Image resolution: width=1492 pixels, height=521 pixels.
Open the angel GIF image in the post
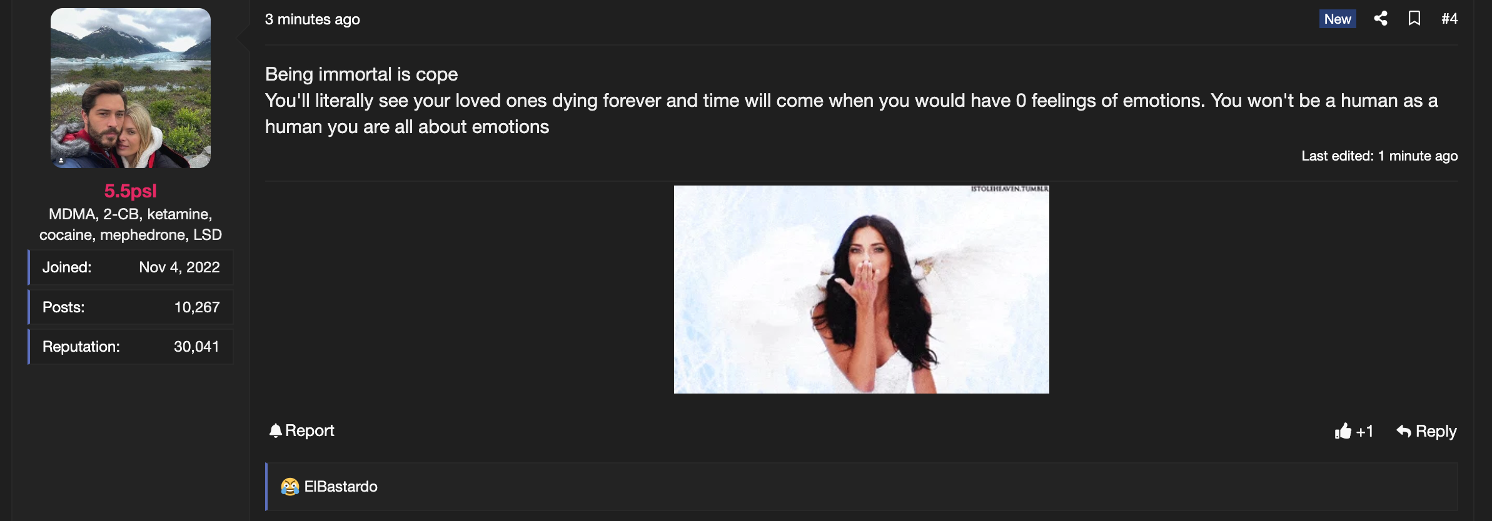click(x=862, y=289)
